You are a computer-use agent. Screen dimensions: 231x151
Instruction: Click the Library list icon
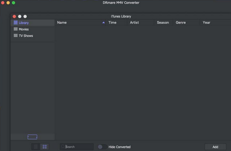(x=16, y=23)
